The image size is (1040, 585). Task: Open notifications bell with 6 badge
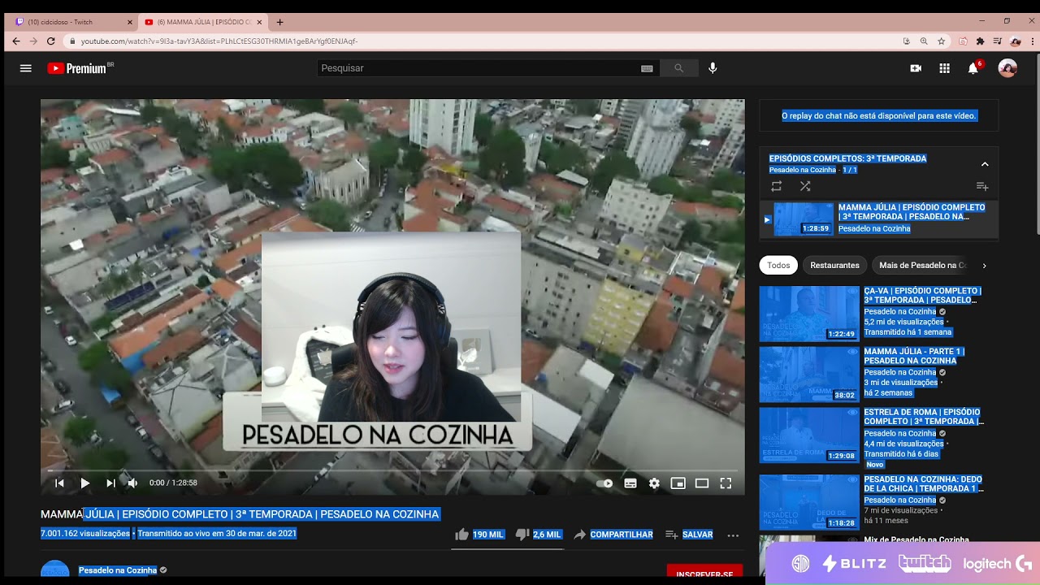click(973, 68)
